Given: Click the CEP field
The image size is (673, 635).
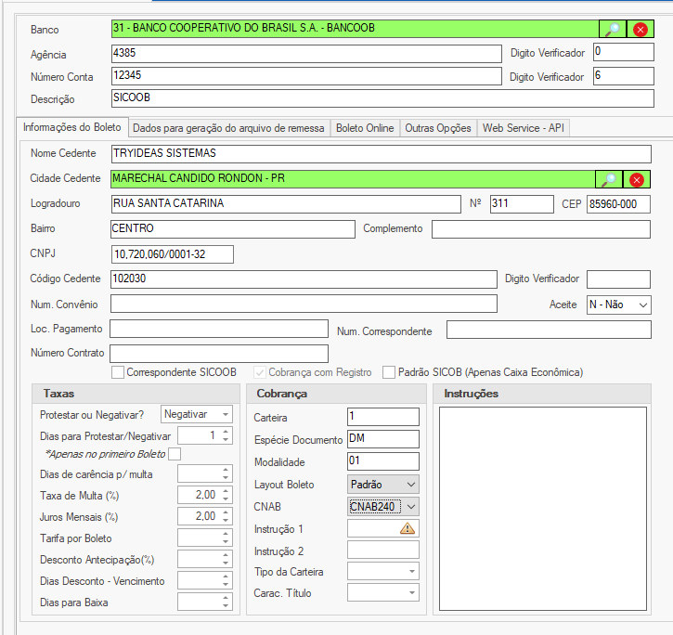Looking at the screenshot, I should point(618,204).
